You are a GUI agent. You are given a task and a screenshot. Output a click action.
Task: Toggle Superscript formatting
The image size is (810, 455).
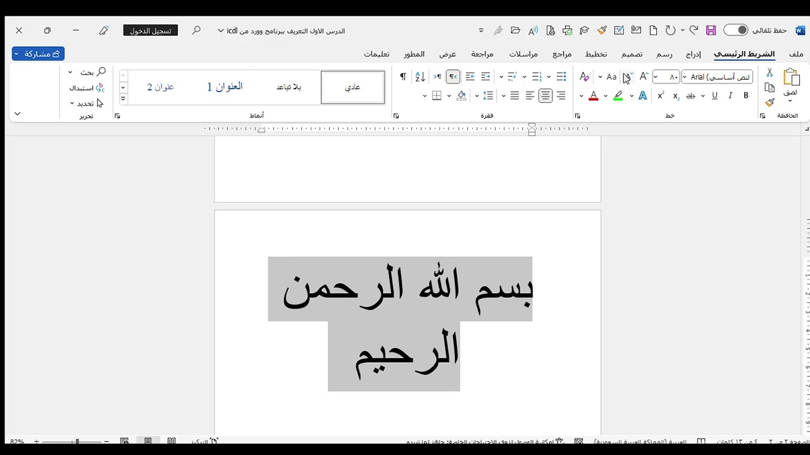point(660,96)
